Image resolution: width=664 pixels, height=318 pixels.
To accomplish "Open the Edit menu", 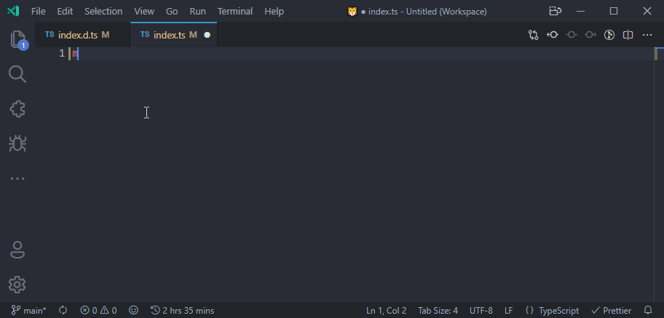I will (x=65, y=12).
